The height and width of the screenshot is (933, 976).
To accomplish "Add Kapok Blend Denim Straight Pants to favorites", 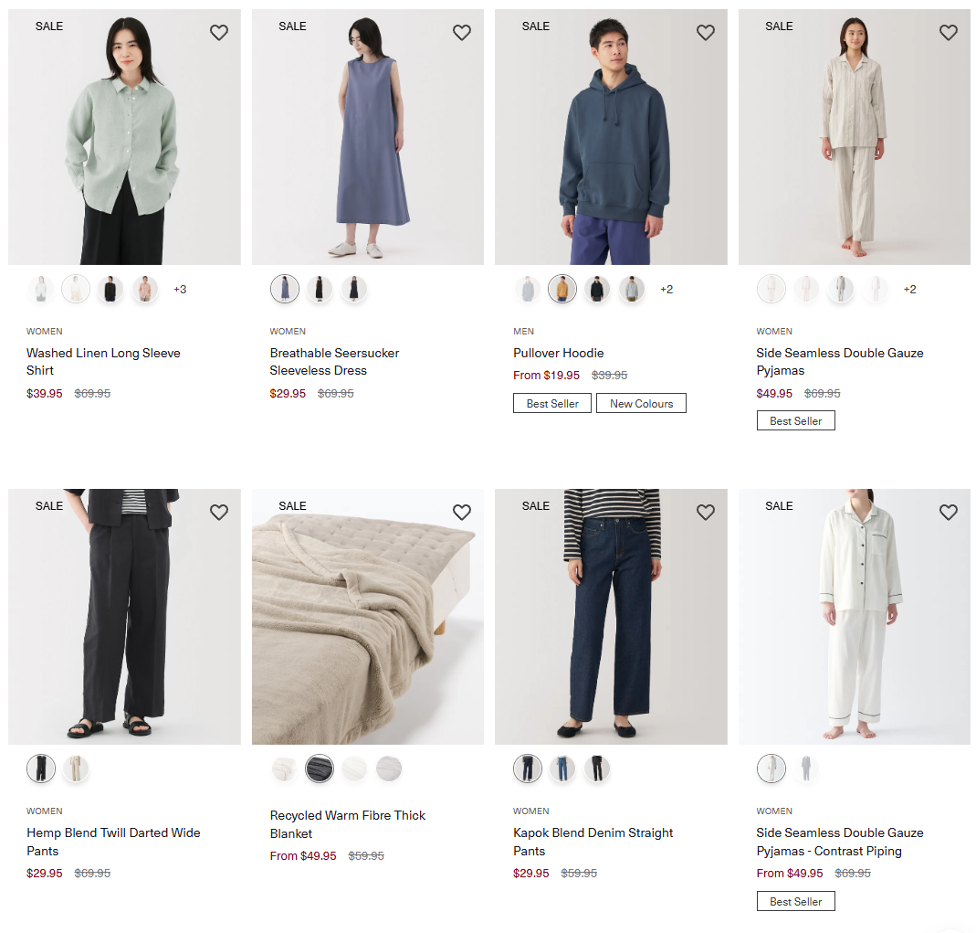I will point(706,513).
